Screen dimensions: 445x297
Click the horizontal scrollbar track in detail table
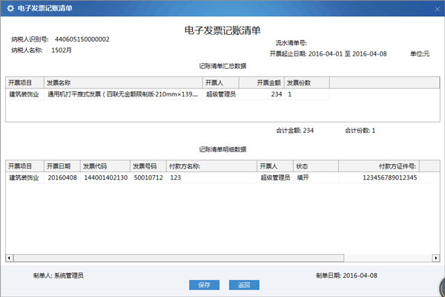222,258
